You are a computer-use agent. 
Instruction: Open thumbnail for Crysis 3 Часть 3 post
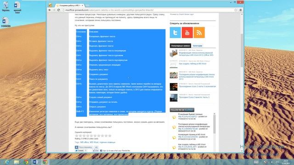(x=174, y=98)
